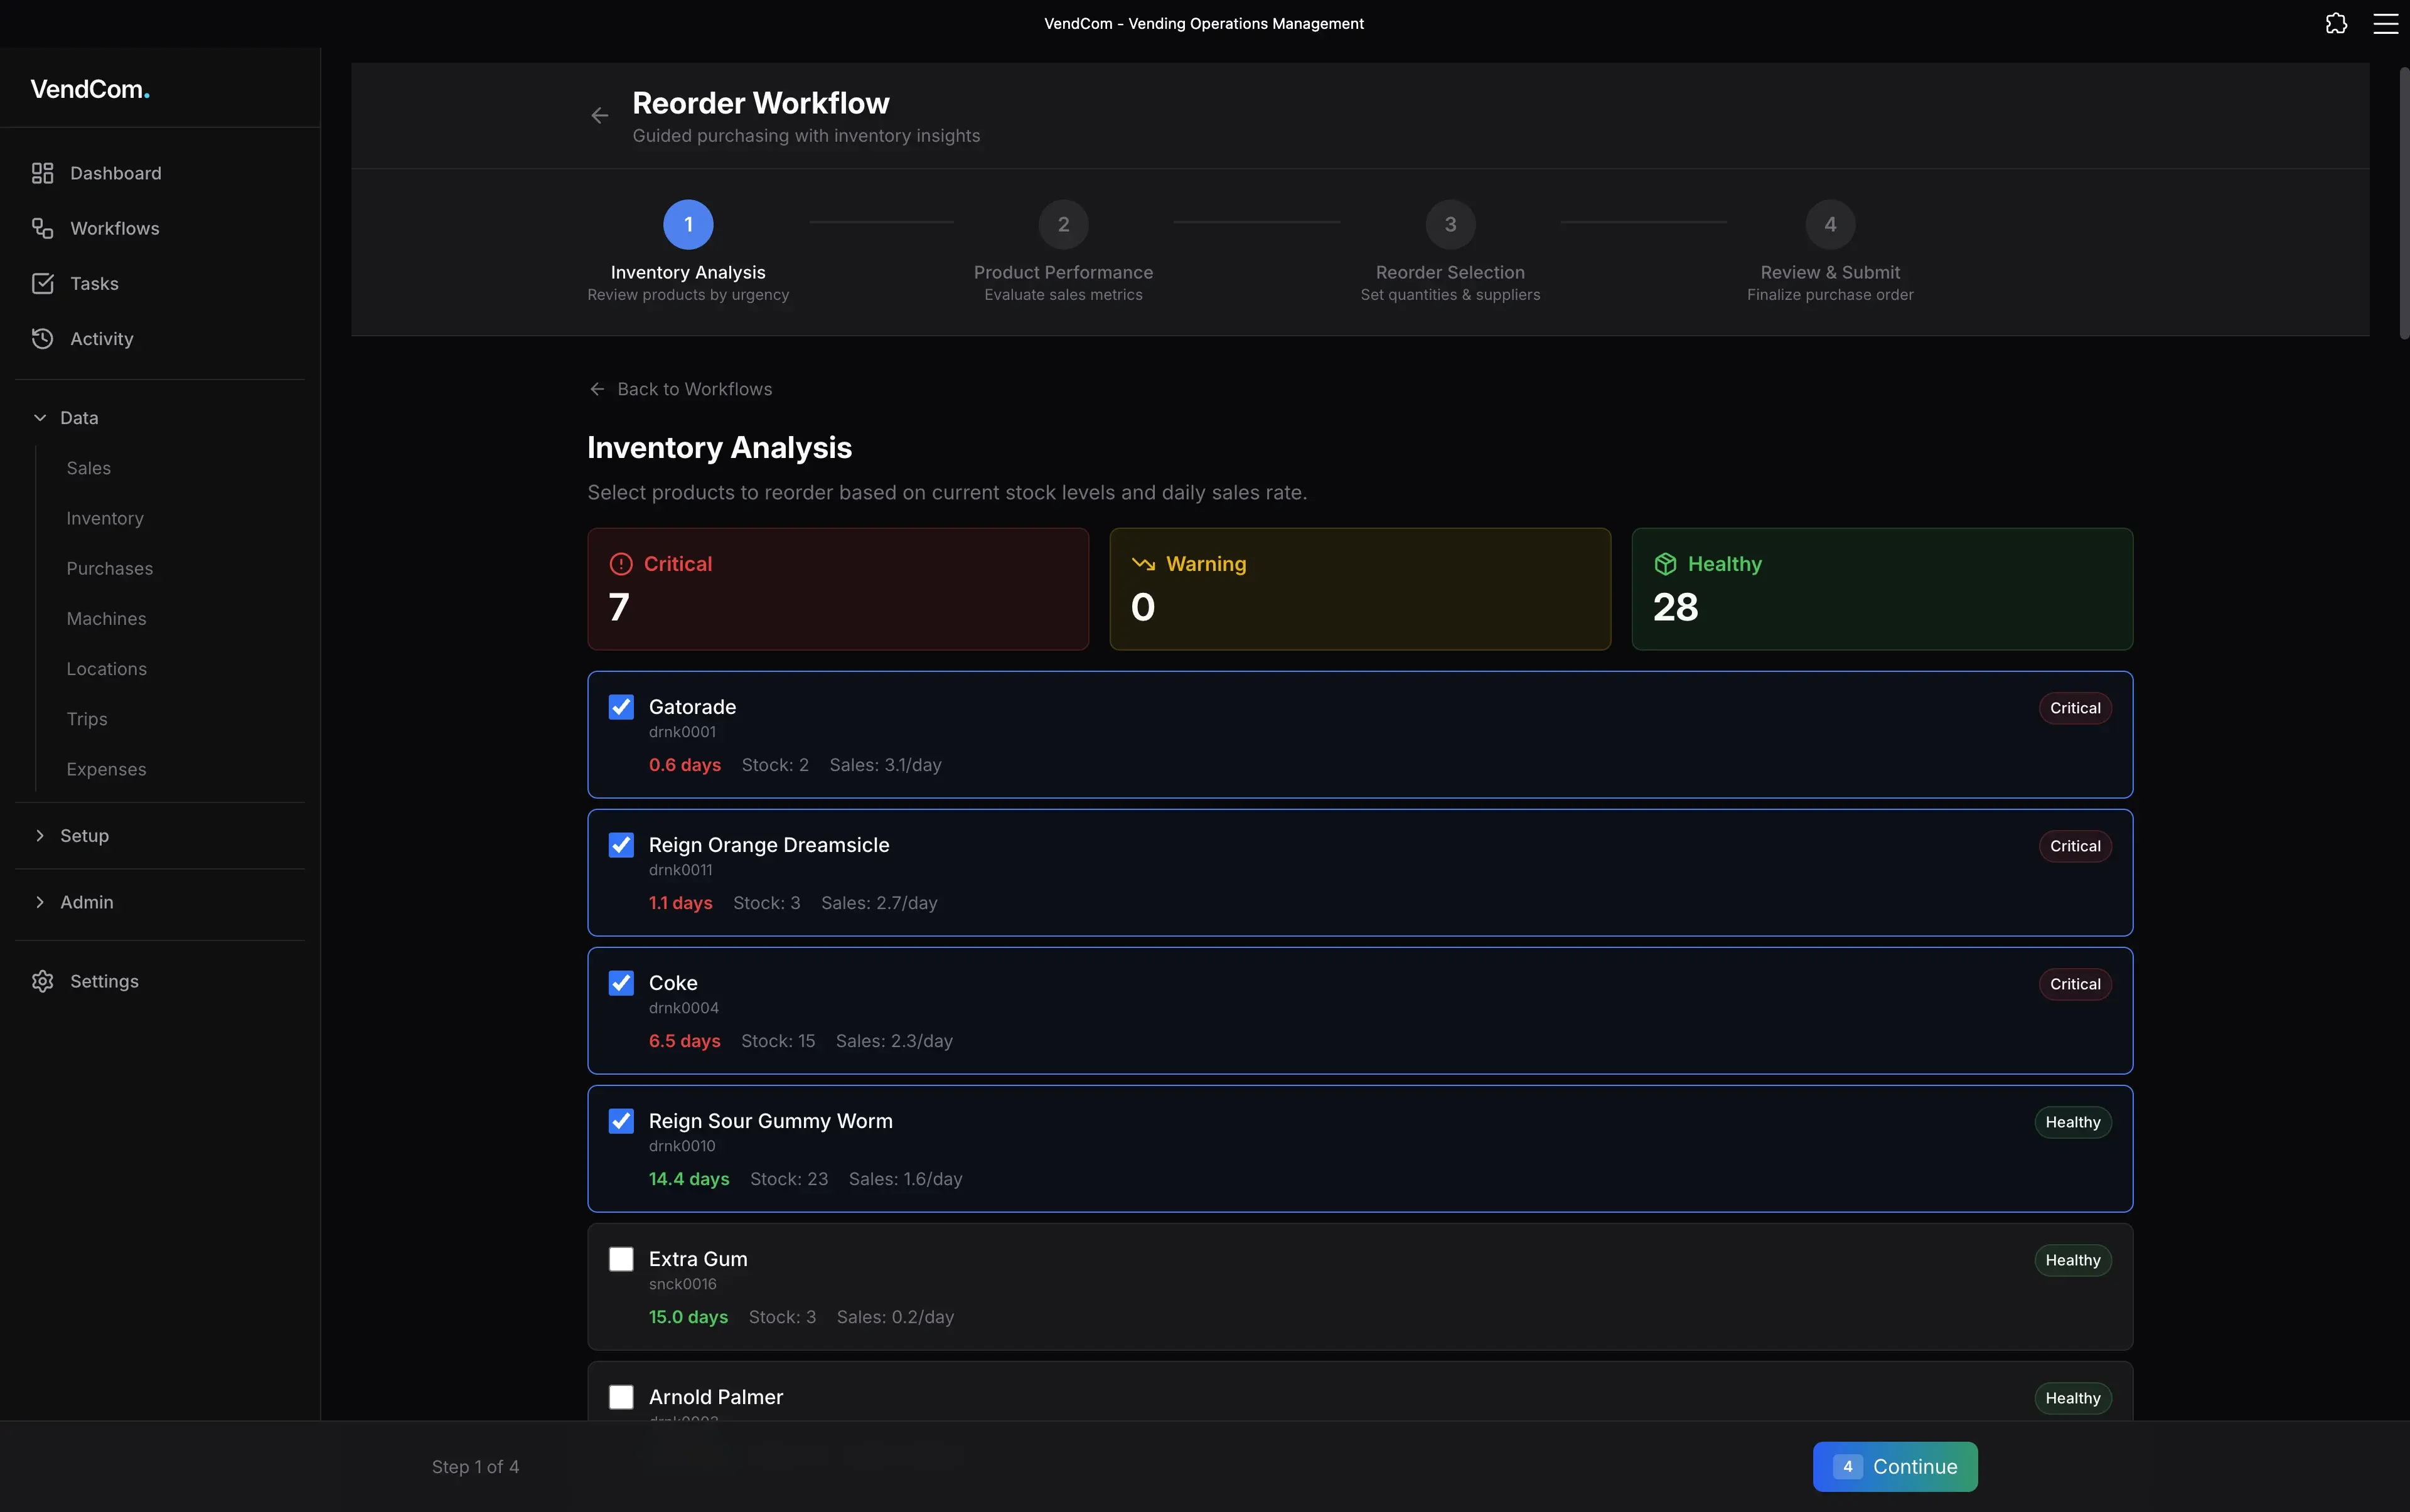Select the Arnold Palmer checkbox
This screenshot has width=2410, height=1512.
coord(620,1396)
